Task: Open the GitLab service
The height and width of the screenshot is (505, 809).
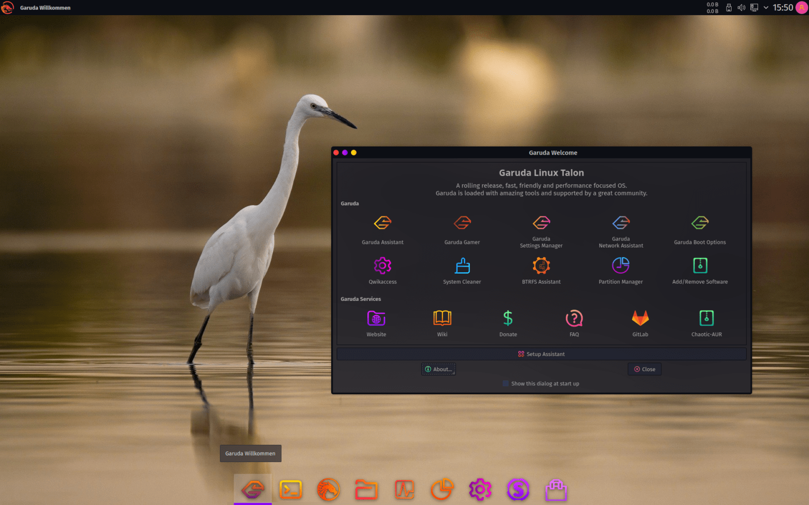Action: (640, 323)
